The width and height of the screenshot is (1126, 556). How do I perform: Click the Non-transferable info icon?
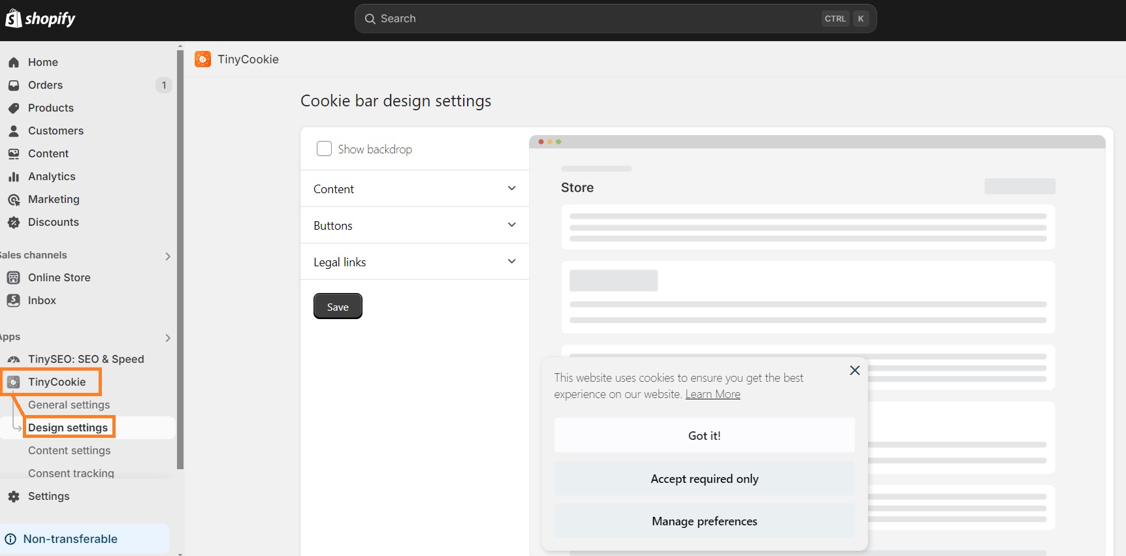click(x=11, y=539)
